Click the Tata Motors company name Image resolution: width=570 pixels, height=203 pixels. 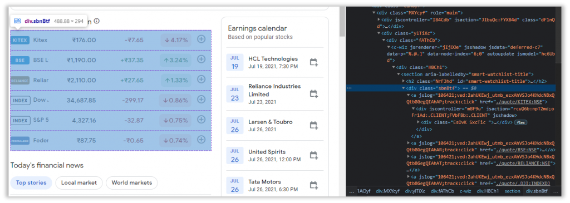pos(264,181)
